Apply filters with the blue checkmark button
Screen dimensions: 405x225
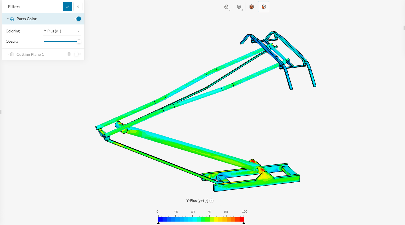67,6
